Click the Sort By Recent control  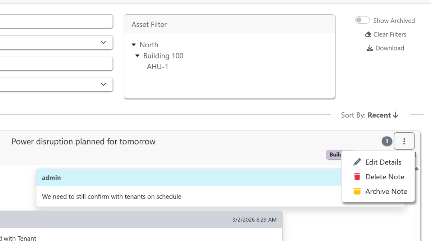[379, 115]
